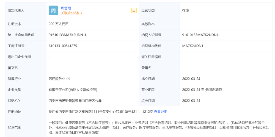Click the orange icon beside the legal representative

(x=134, y=10)
